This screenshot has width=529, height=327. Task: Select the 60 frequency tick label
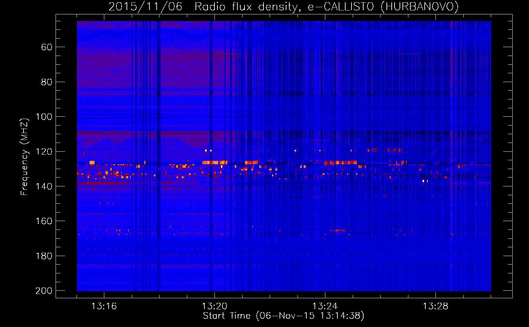pos(47,47)
